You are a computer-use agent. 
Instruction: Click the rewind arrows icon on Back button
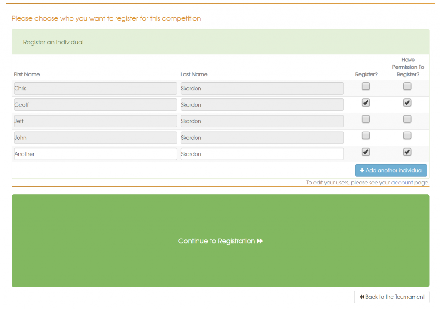point(362,297)
